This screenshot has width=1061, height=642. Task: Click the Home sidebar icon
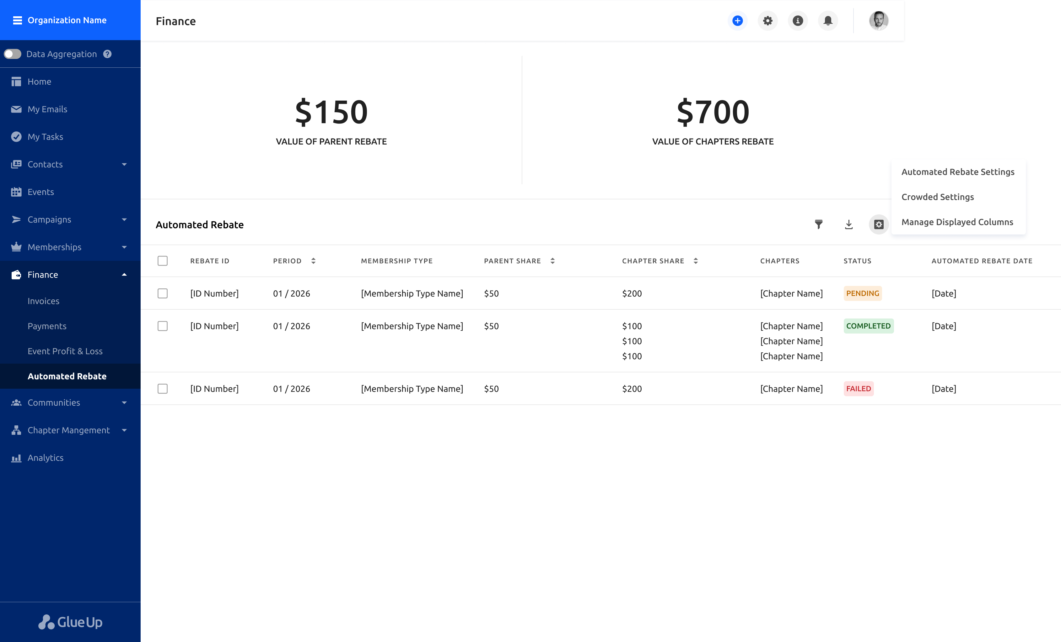click(x=16, y=82)
